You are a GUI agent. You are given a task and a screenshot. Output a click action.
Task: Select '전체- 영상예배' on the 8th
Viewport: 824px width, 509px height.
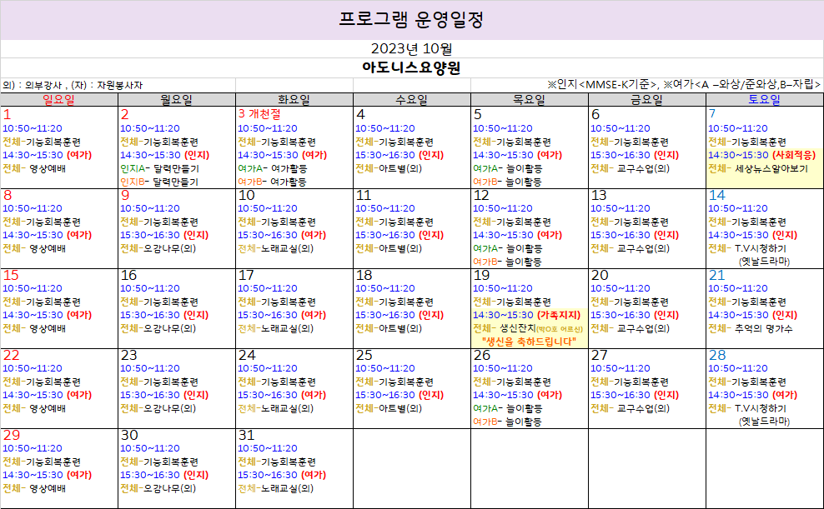(34, 249)
